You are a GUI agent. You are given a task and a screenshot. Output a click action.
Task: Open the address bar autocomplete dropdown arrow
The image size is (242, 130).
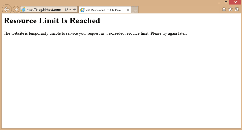(x=70, y=10)
